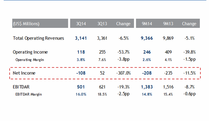The width and height of the screenshot is (209, 121).
Task: Click the -235 net income 9M13 value
Action: (x=168, y=73)
